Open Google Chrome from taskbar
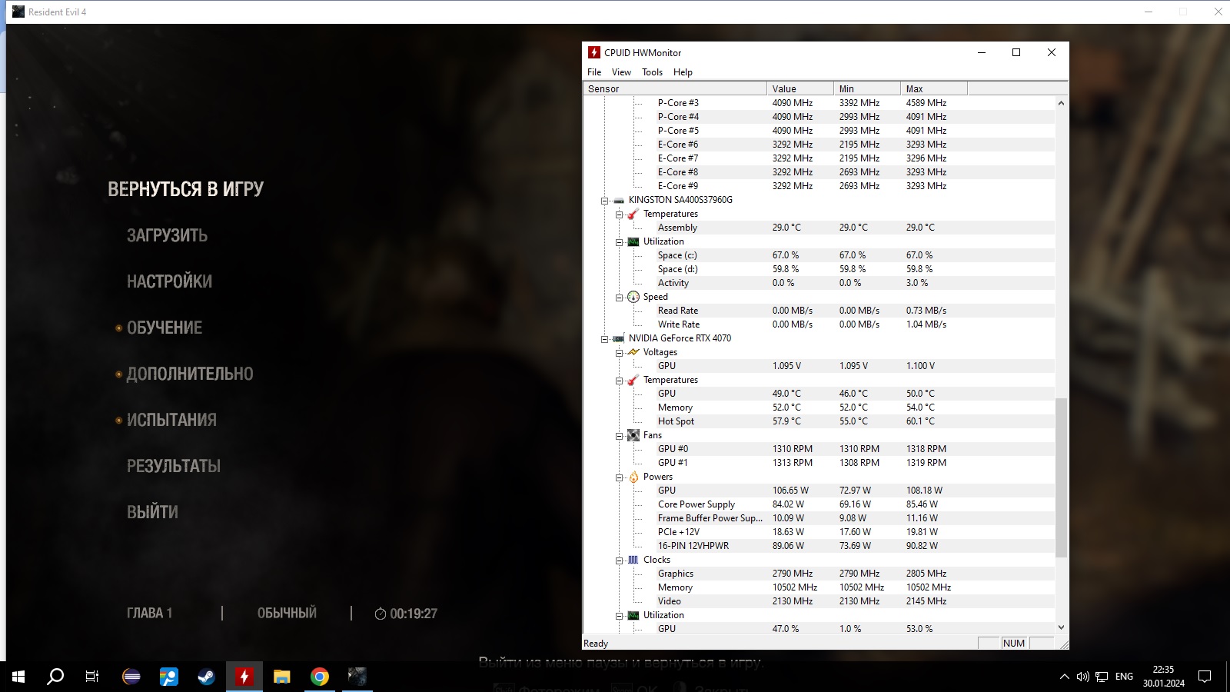The width and height of the screenshot is (1230, 692). coord(320,677)
